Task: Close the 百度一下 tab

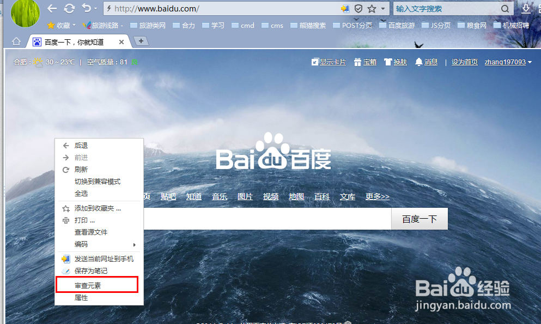Action: (121, 42)
